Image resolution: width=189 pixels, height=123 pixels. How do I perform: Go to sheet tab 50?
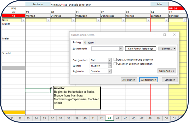(166, 118)
